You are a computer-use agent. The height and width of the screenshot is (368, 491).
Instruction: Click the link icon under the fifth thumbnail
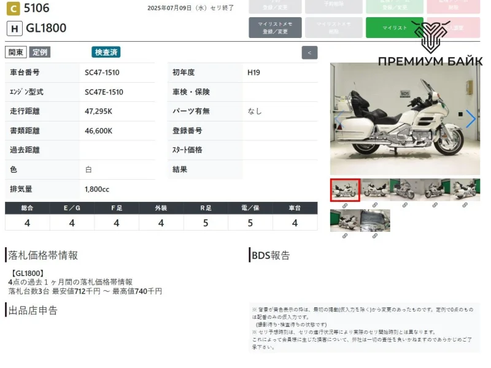(x=465, y=205)
